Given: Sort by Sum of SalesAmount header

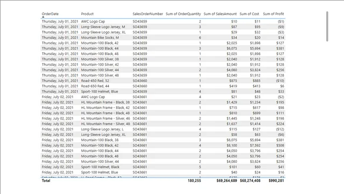Looking at the screenshot, I should click(220, 14).
